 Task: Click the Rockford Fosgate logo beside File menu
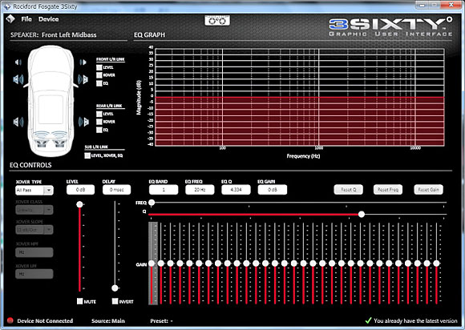[x=10, y=19]
